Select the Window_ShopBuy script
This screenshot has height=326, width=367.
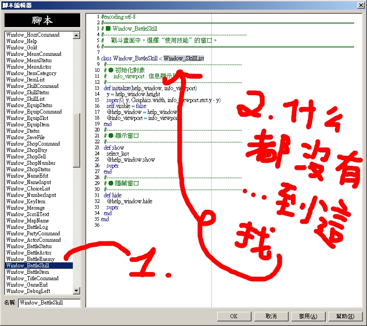coord(39,150)
